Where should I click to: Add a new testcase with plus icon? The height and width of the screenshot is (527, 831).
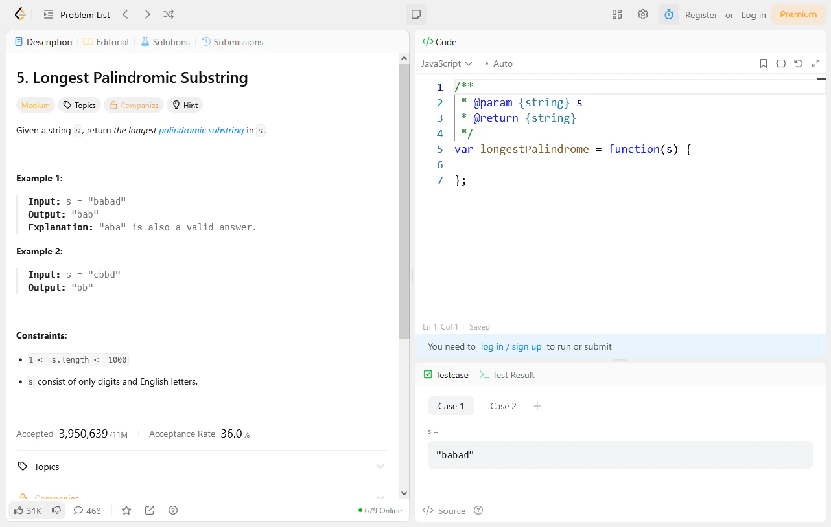[x=537, y=406]
